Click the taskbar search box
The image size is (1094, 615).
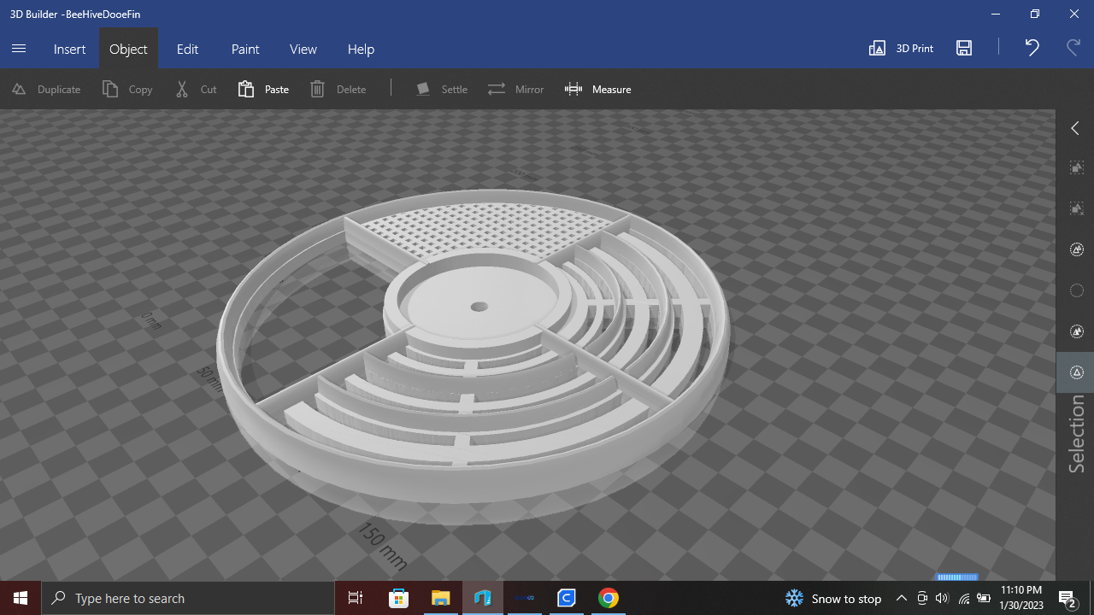point(188,598)
